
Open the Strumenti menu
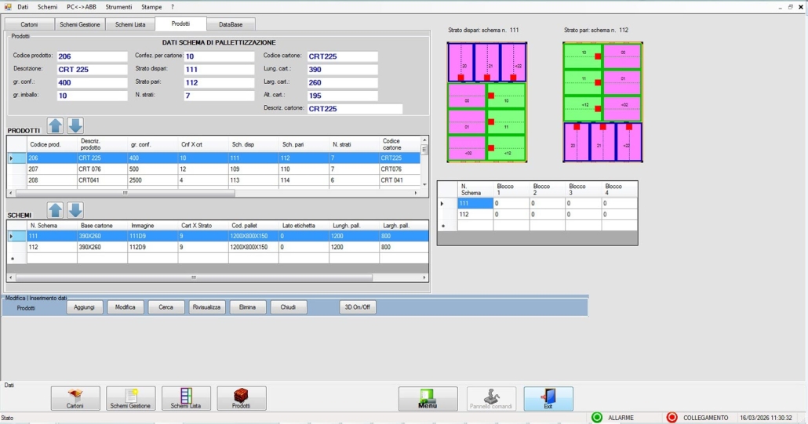118,6
